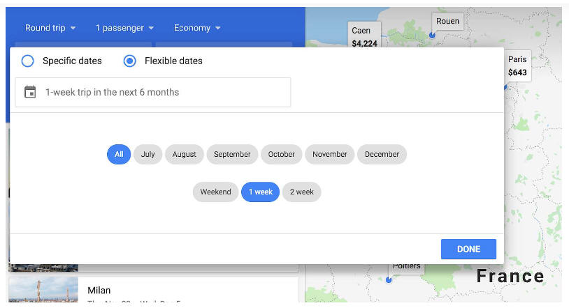Expand the 1 passenger dropdown
The width and height of the screenshot is (569, 308).
click(x=124, y=28)
